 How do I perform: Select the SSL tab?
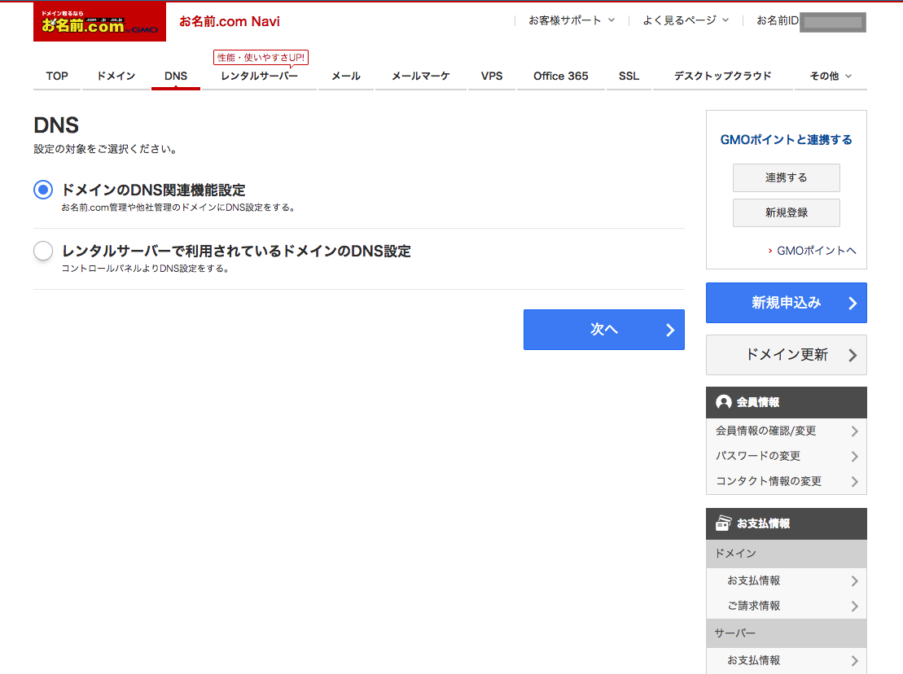pyautogui.click(x=629, y=76)
